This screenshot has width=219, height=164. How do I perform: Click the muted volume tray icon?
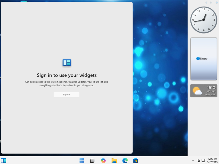pos(198,161)
